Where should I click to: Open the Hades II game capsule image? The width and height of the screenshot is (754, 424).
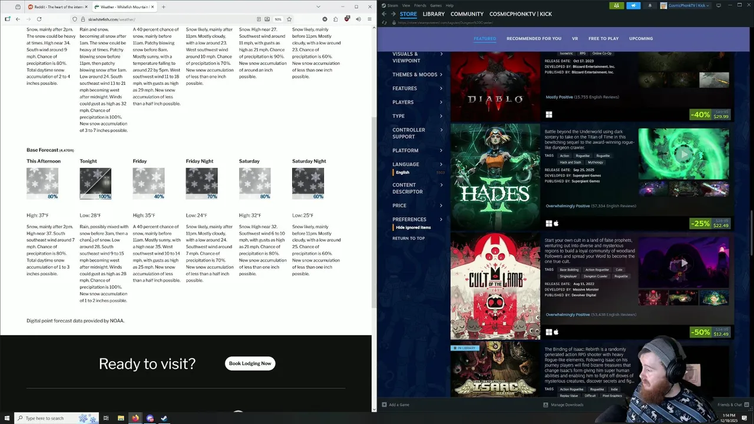pyautogui.click(x=495, y=177)
